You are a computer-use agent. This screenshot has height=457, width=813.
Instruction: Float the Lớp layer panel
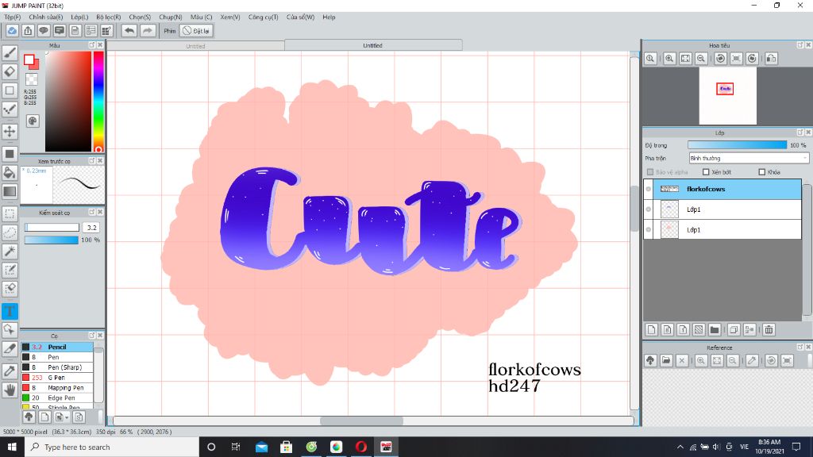800,132
